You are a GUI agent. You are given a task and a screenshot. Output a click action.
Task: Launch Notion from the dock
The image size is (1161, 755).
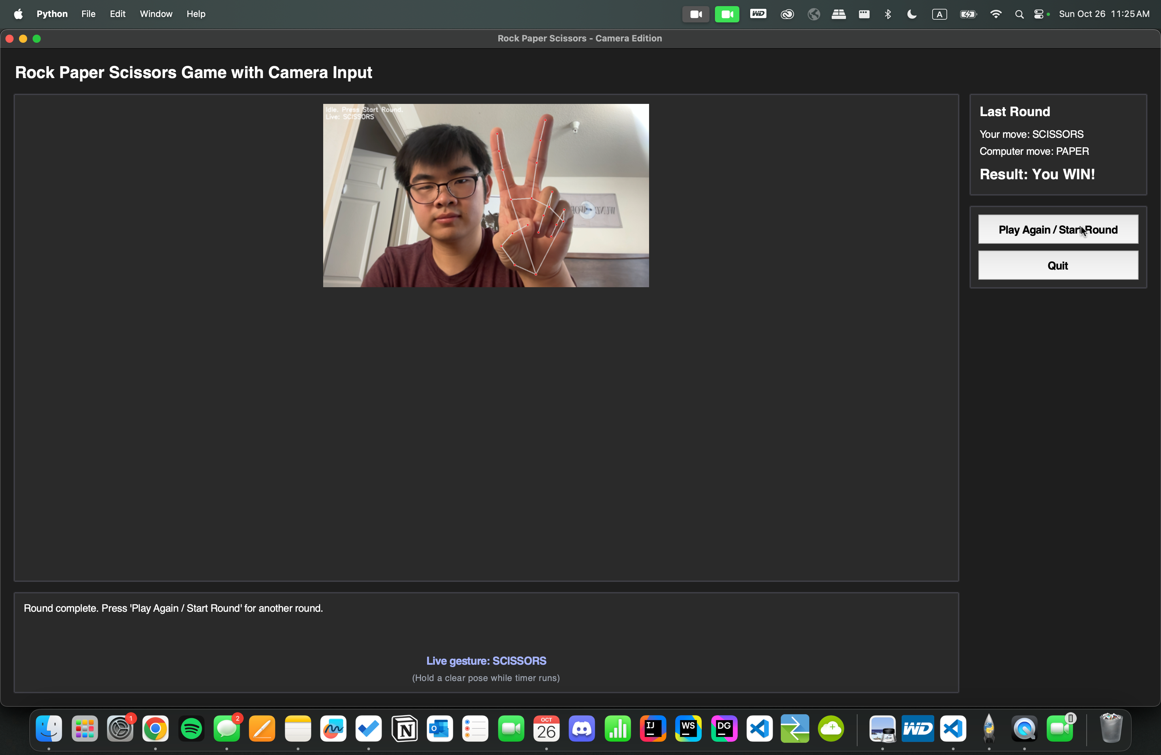point(404,729)
